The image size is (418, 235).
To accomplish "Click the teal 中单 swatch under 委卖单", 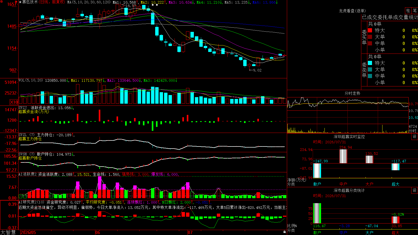I will pos(370,76).
